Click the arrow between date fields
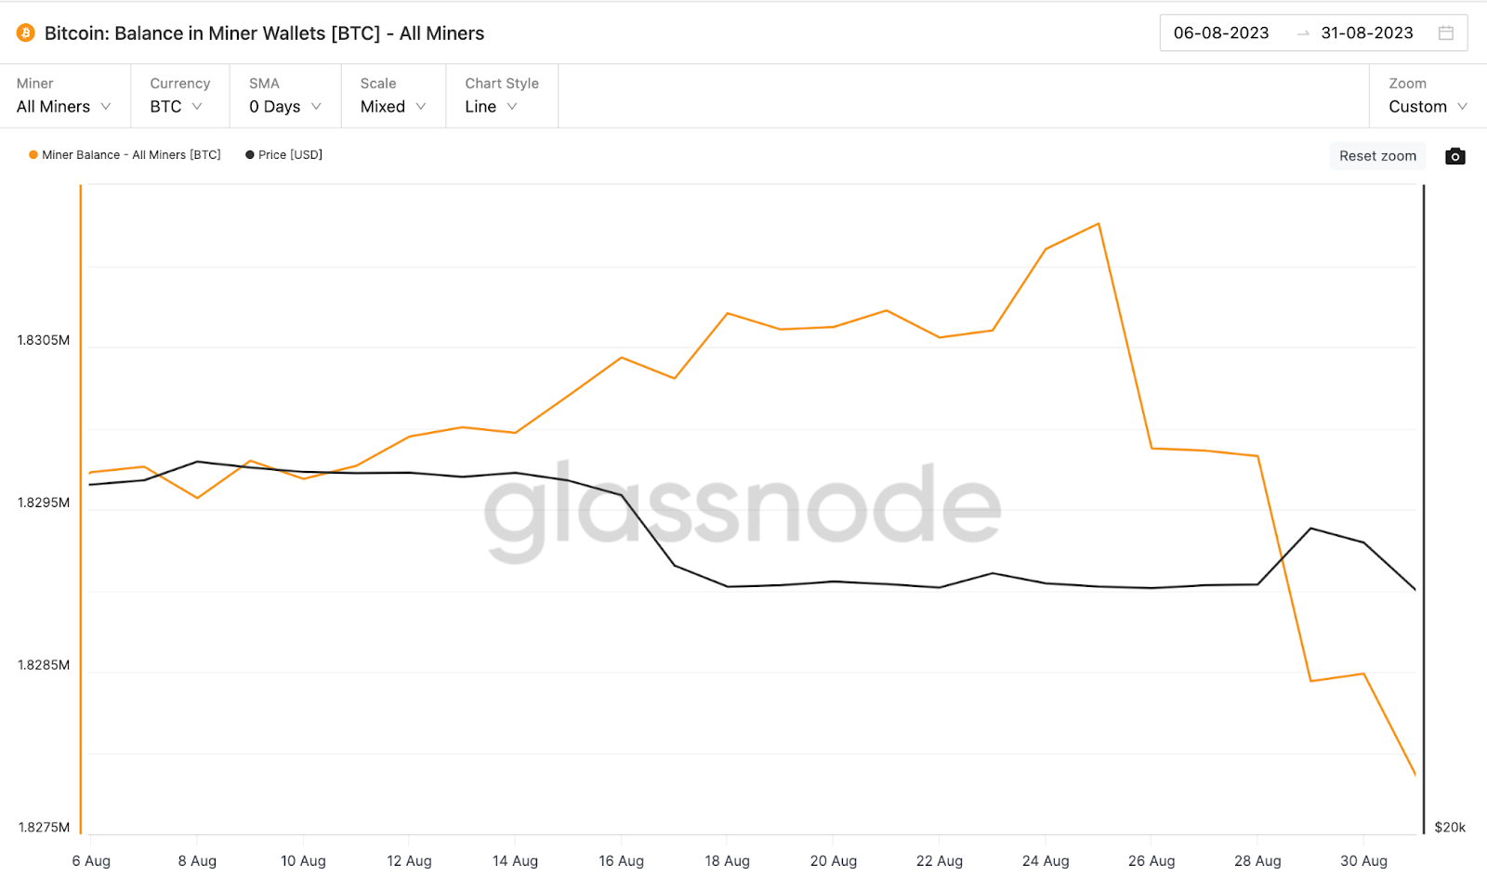This screenshot has width=1487, height=889. coord(1303,33)
